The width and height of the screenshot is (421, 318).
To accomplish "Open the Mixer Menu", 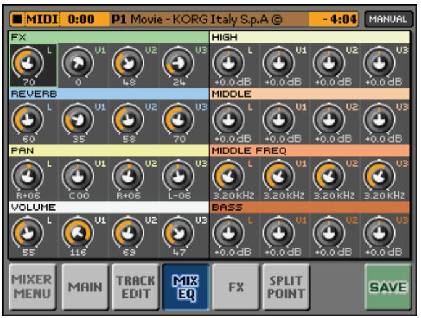I will tap(32, 287).
